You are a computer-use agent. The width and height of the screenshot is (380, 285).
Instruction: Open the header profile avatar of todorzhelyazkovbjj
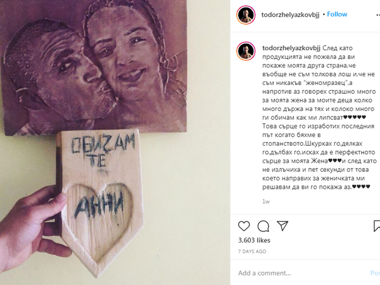coord(246,15)
